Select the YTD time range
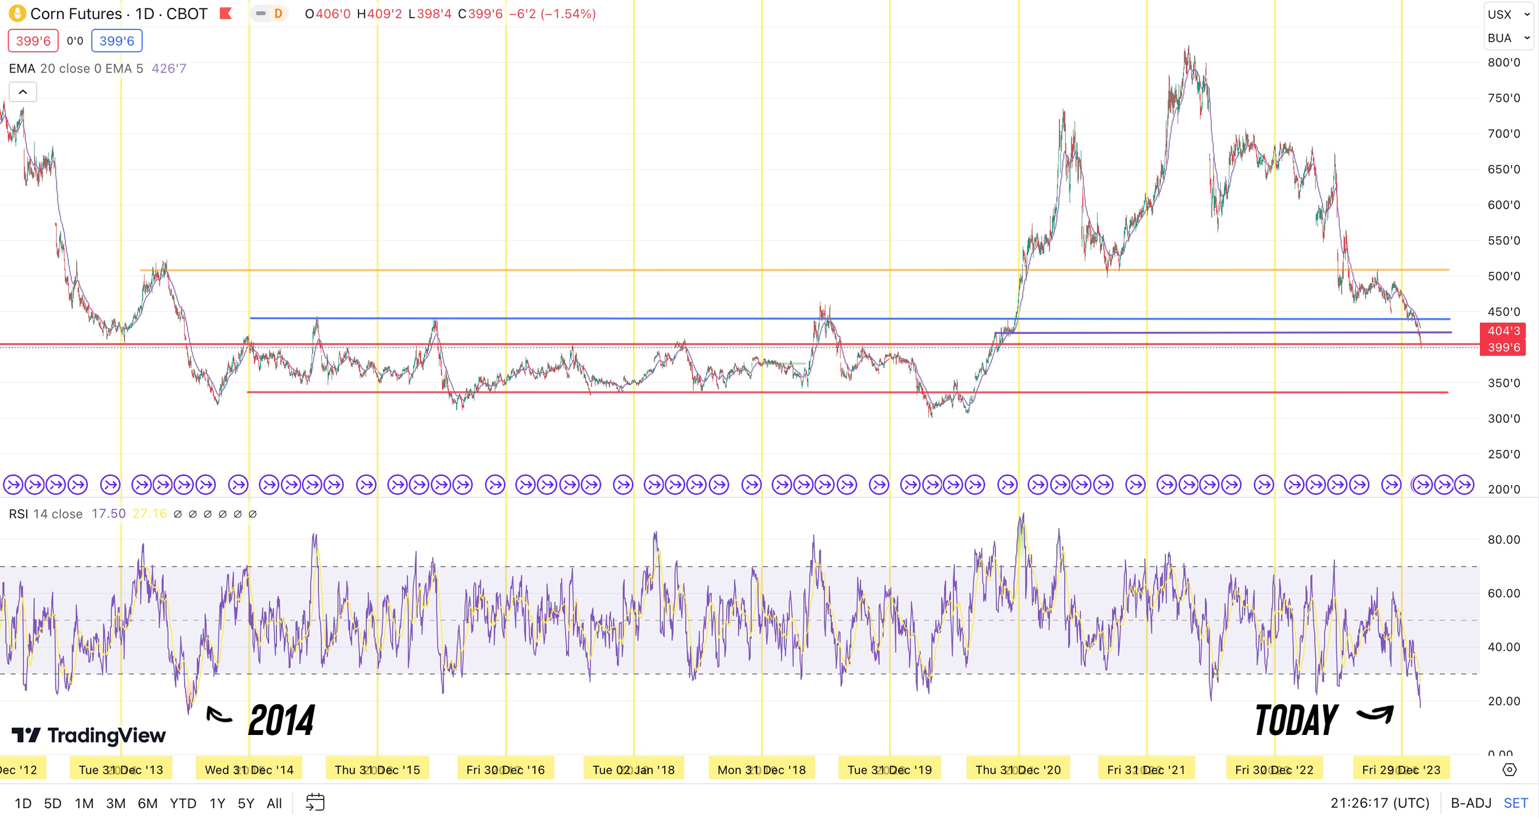The height and width of the screenshot is (818, 1539). click(x=183, y=803)
